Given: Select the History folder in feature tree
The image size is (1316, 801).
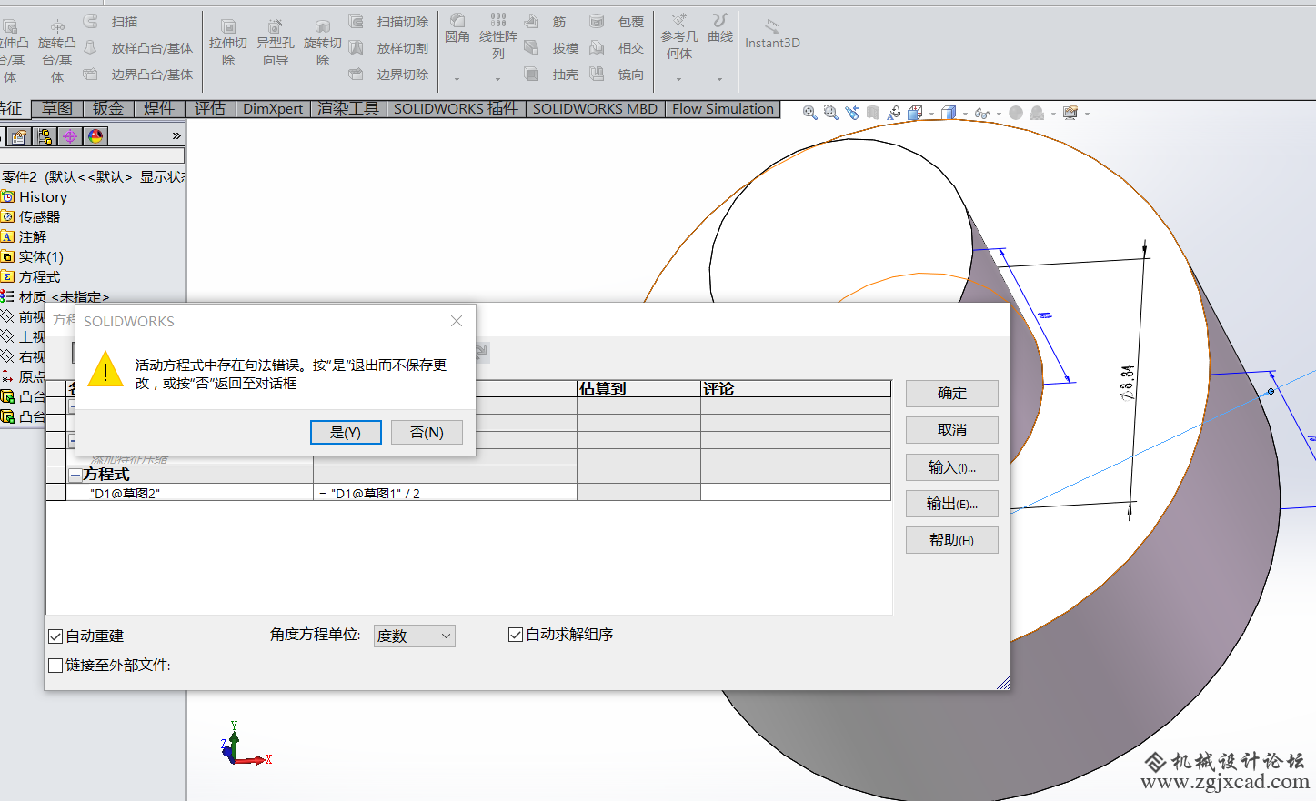Looking at the screenshot, I should pos(35,197).
